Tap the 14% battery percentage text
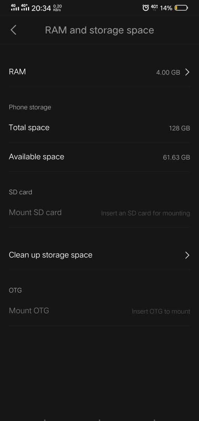This screenshot has height=421, width=199. [x=166, y=8]
